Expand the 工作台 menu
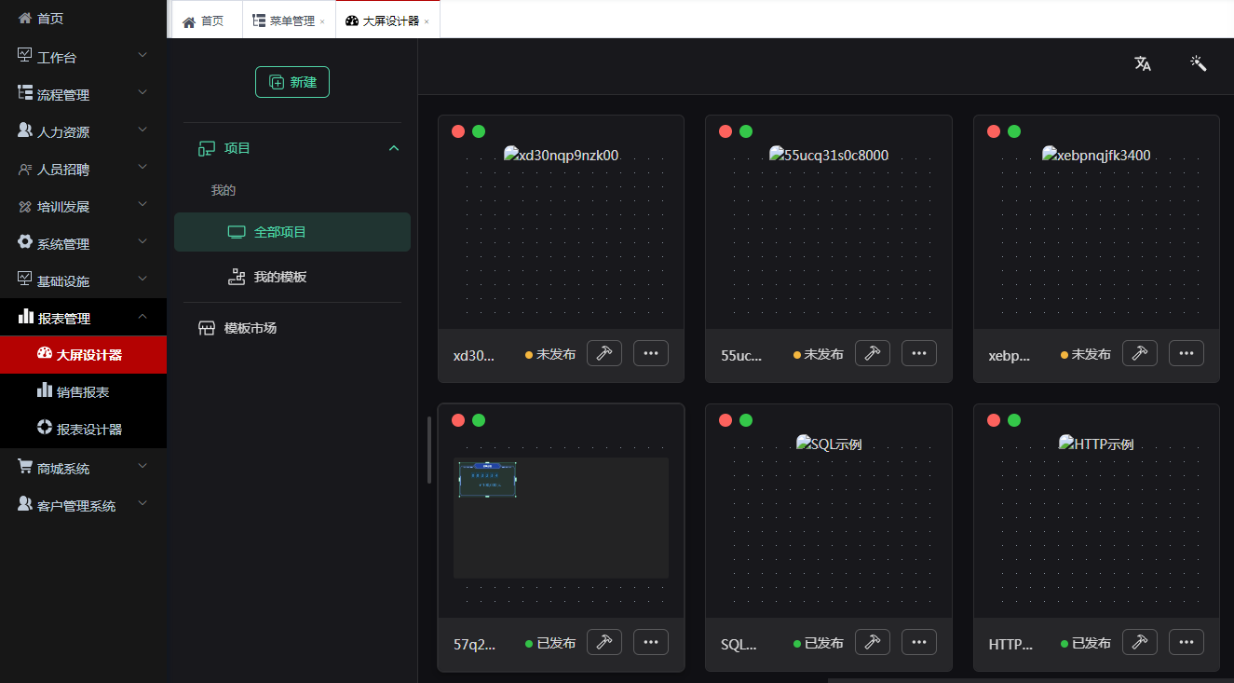This screenshot has width=1234, height=683. click(x=83, y=57)
